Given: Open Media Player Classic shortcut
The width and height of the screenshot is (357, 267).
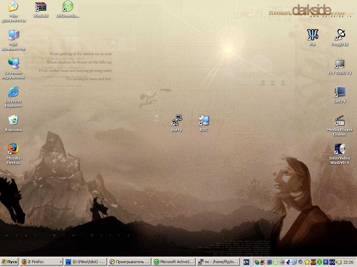Looking at the screenshot, I should 340,121.
